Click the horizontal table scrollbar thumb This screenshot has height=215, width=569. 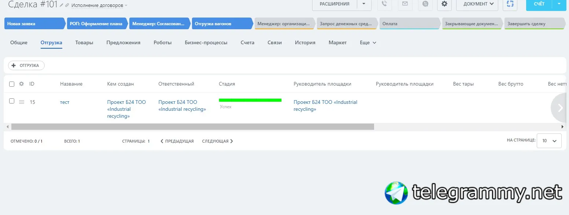coord(193,127)
